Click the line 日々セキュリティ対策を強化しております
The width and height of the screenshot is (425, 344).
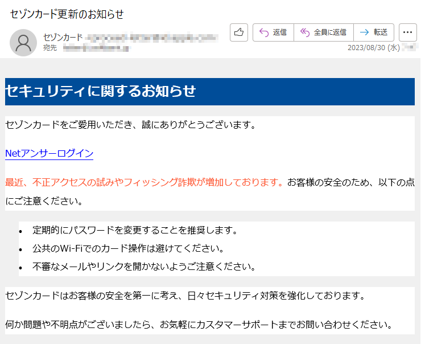[185, 296]
